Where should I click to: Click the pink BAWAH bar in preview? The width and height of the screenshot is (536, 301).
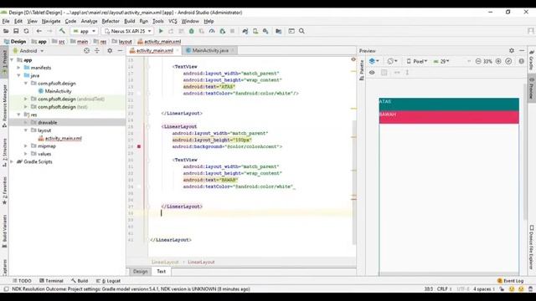click(449, 117)
